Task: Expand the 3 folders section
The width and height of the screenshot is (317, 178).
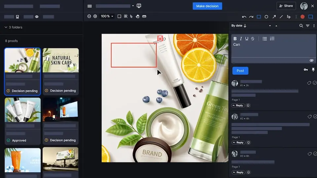Action: click(6, 27)
